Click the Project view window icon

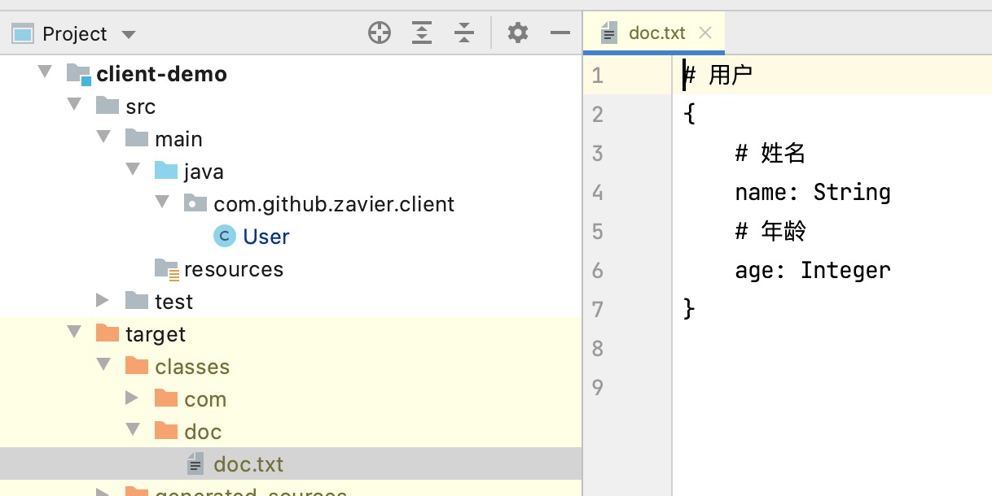pyautogui.click(x=22, y=34)
